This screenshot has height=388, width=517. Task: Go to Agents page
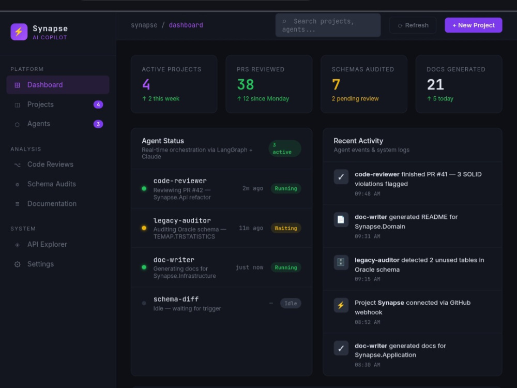(x=58, y=124)
